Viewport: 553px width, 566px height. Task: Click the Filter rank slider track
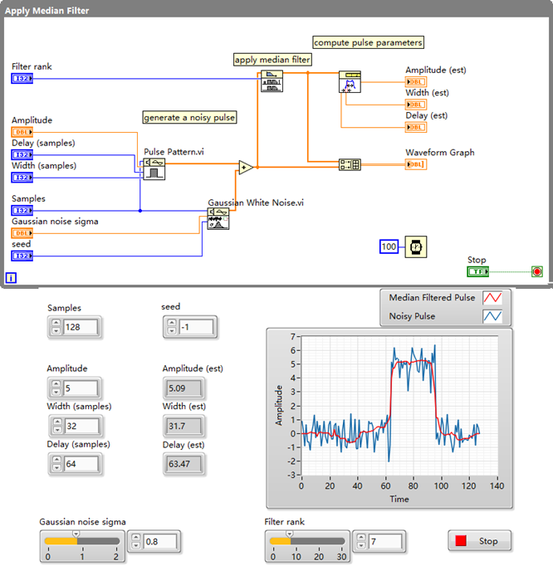coord(306,540)
